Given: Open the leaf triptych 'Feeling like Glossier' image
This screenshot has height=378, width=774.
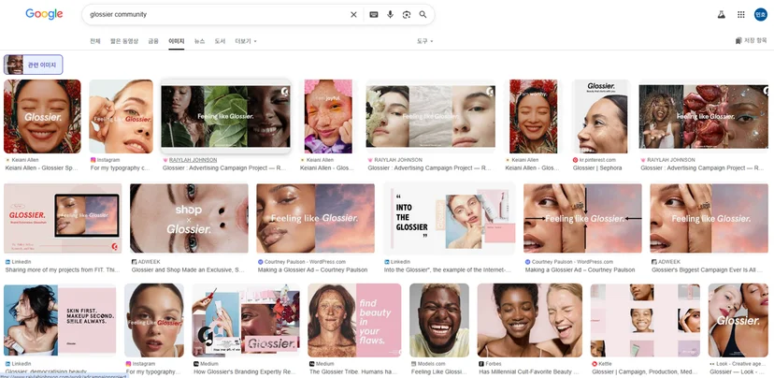Looking at the screenshot, I should click(225, 117).
